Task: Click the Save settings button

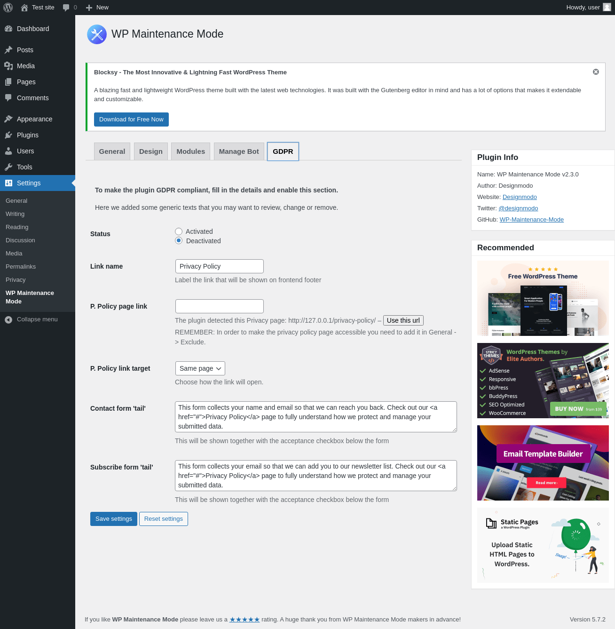Action: [x=114, y=519]
